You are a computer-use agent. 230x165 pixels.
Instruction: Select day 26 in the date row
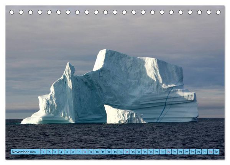coord(192,152)
